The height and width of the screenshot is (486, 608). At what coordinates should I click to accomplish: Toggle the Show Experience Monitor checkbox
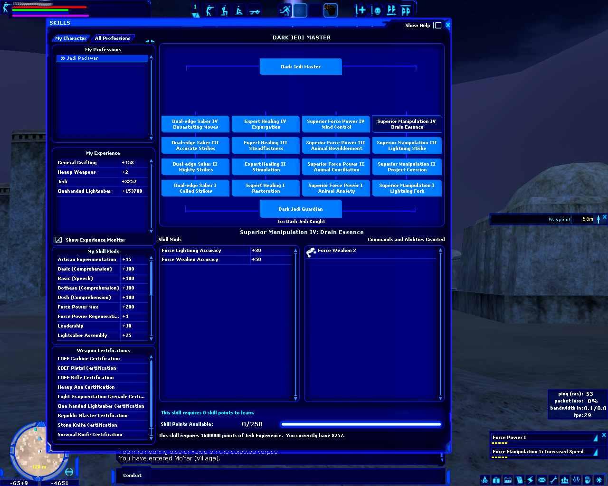pos(58,240)
